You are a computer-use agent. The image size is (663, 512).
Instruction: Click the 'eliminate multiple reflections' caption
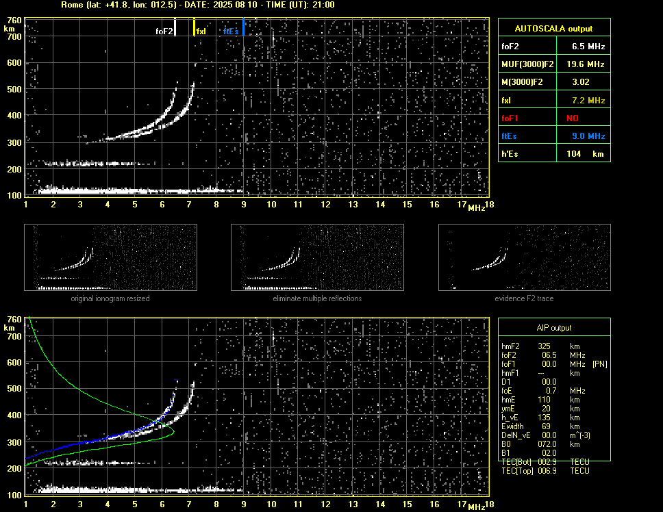point(318,298)
